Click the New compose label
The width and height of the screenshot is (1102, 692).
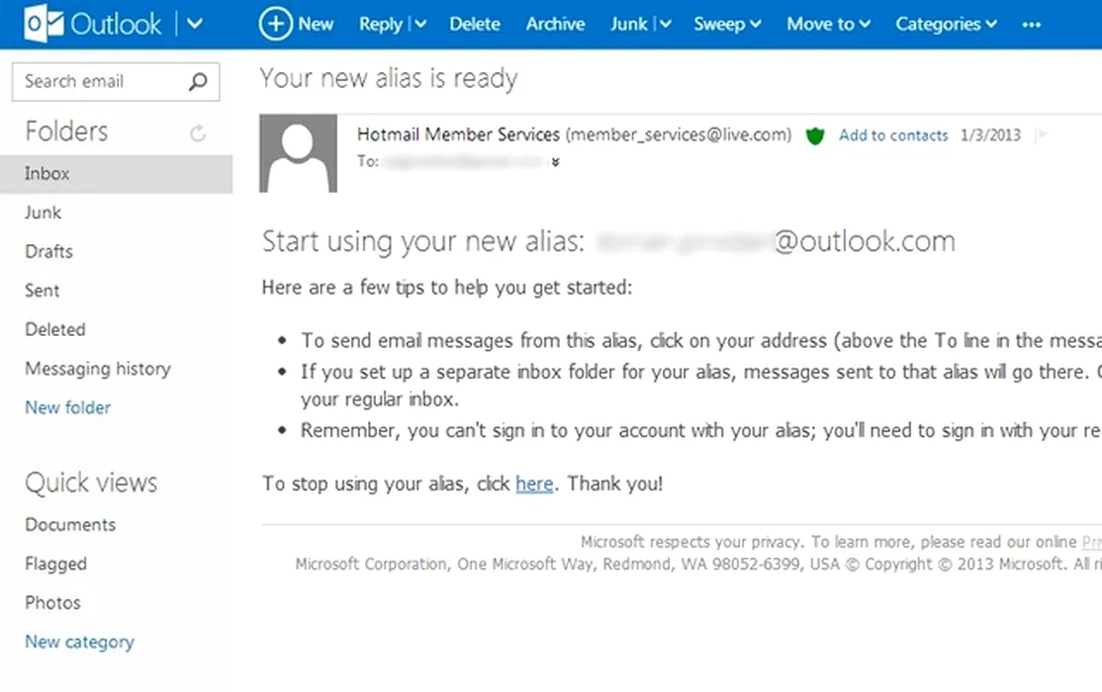coord(316,24)
